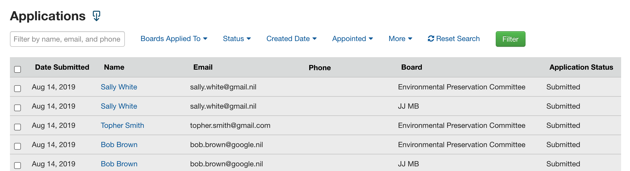Check the box on Topher Smith's row
The image size is (630, 171).
(17, 127)
